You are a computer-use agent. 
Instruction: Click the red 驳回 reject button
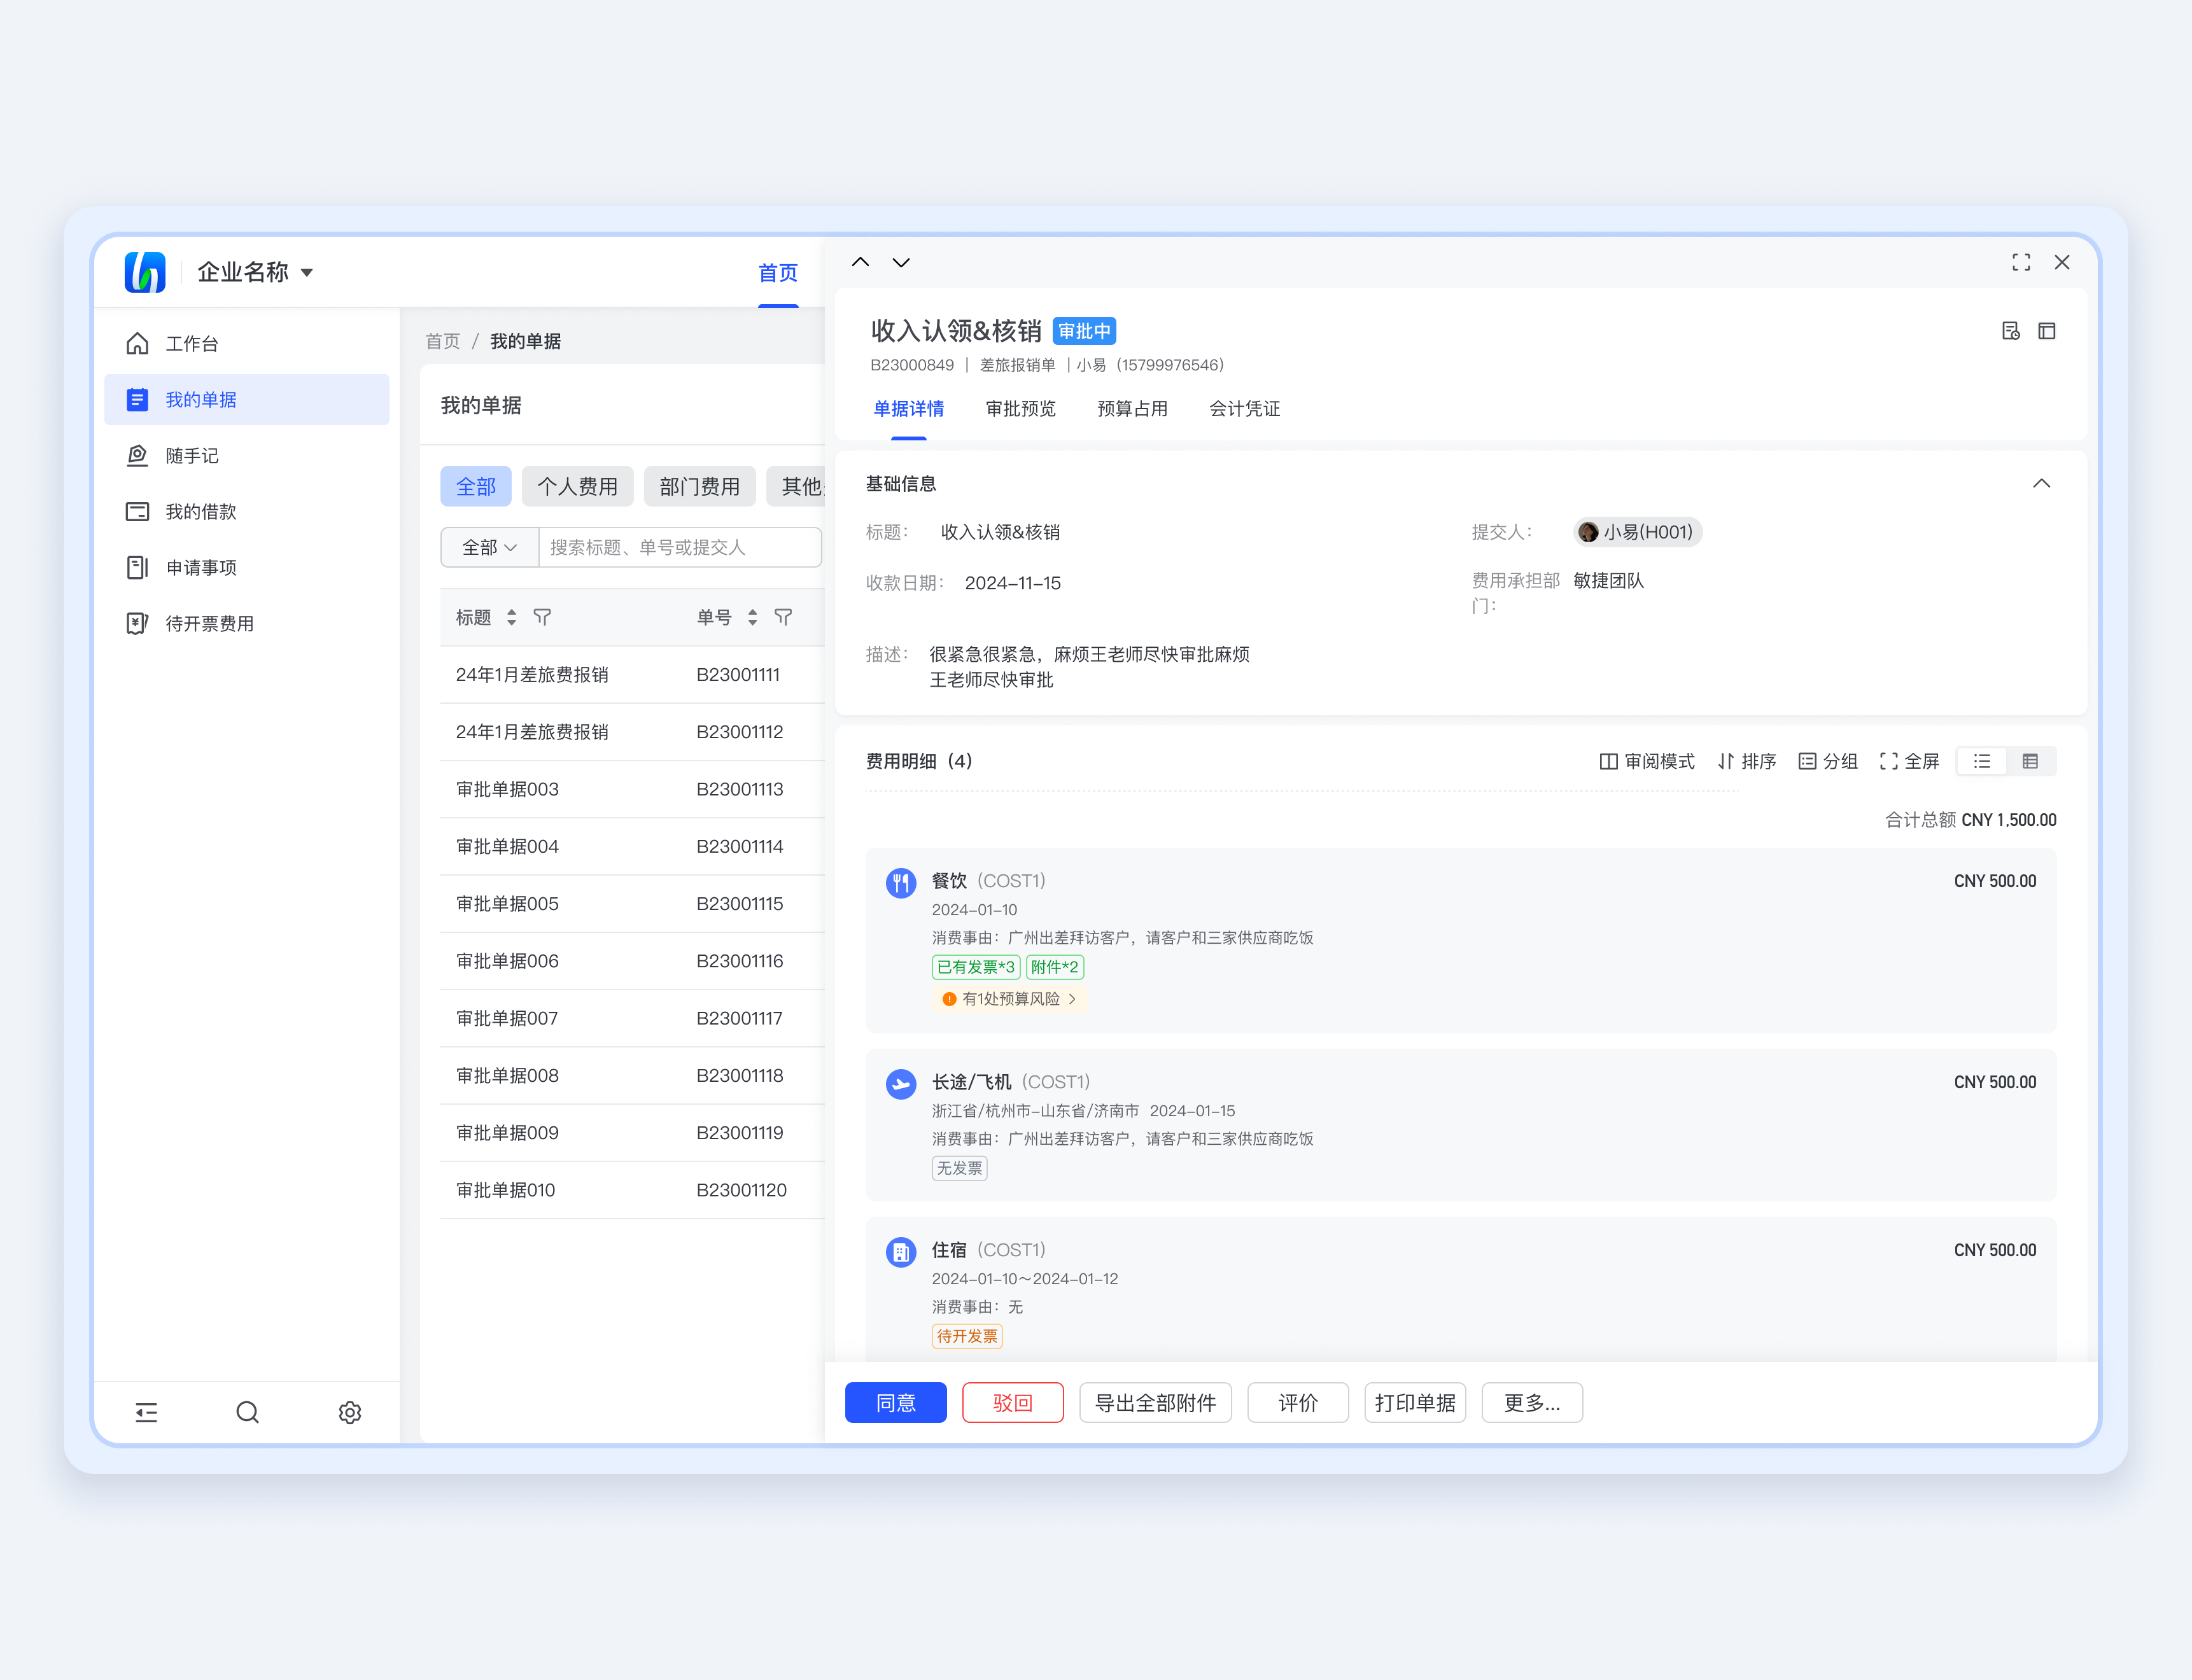1012,1402
